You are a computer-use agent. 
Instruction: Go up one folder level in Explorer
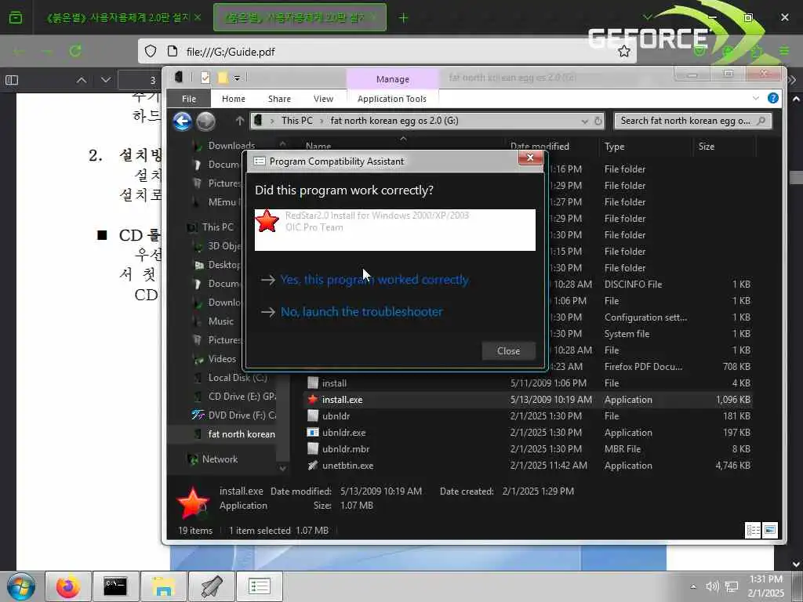click(x=240, y=121)
